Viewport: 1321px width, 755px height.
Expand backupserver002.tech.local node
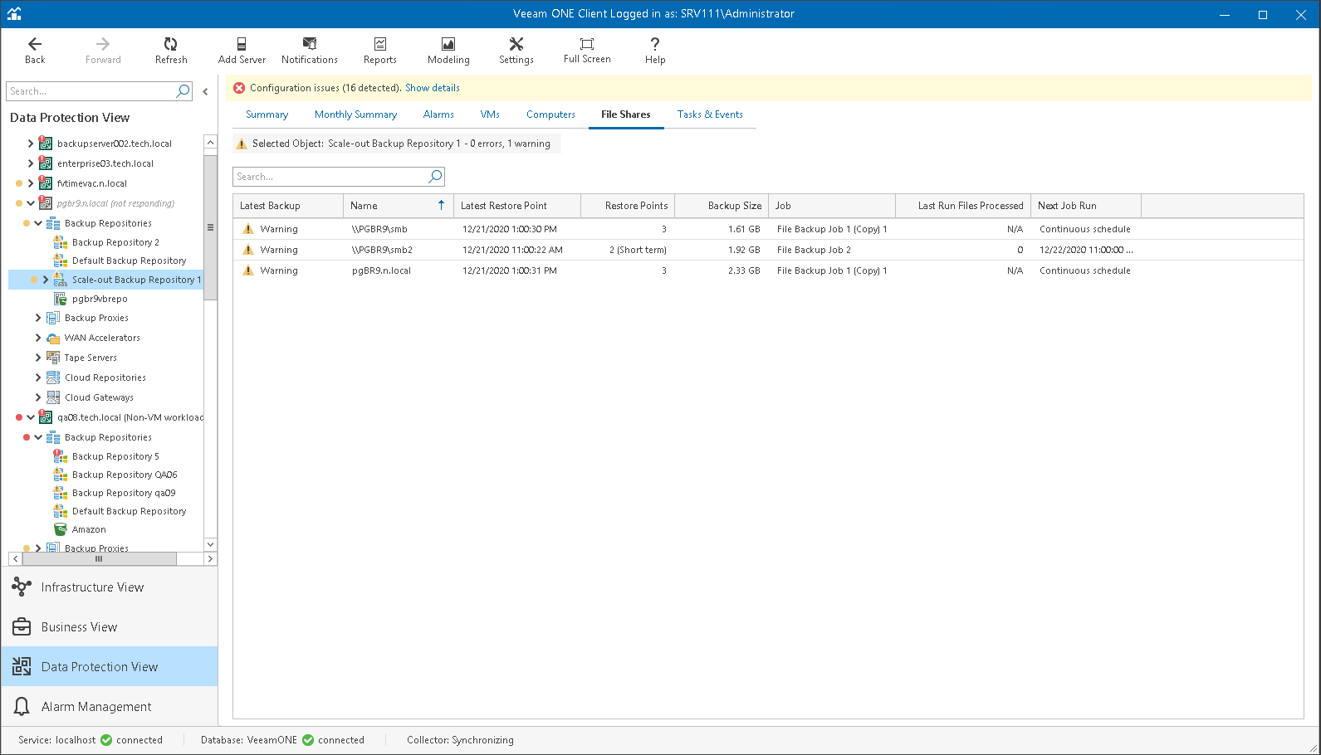pos(31,144)
